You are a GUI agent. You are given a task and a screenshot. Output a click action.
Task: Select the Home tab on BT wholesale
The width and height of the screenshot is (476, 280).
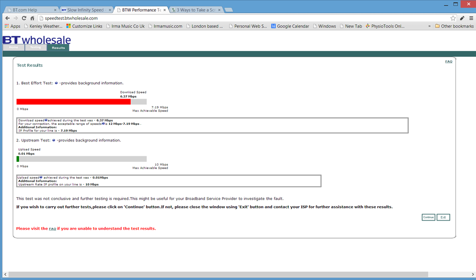point(13,48)
